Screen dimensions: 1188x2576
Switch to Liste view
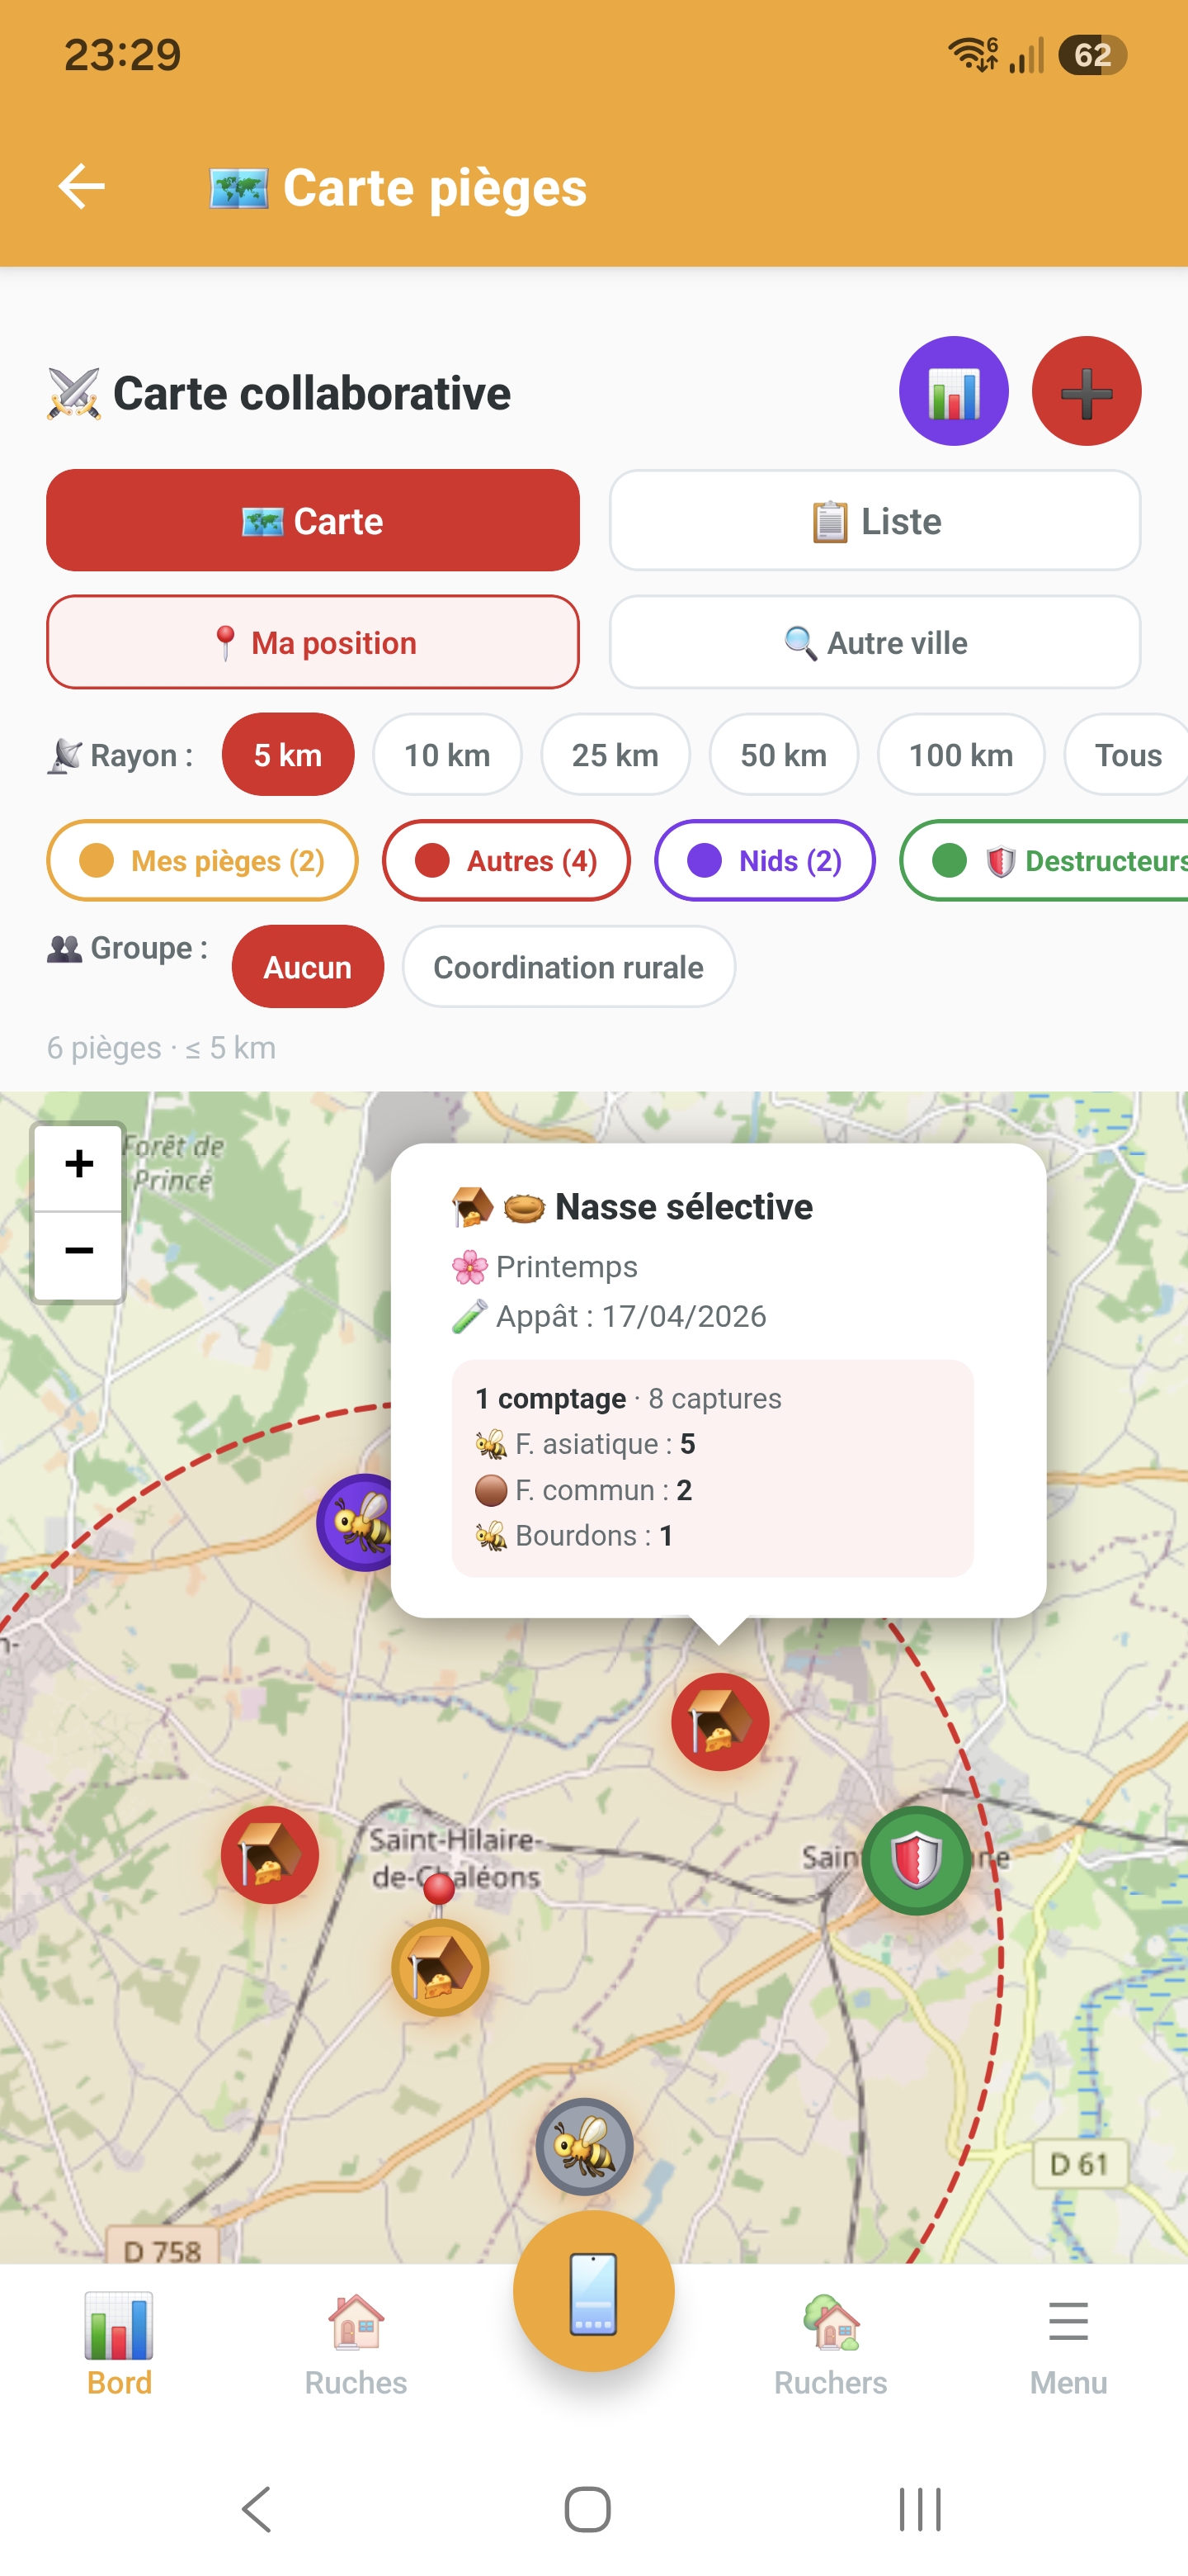click(874, 520)
